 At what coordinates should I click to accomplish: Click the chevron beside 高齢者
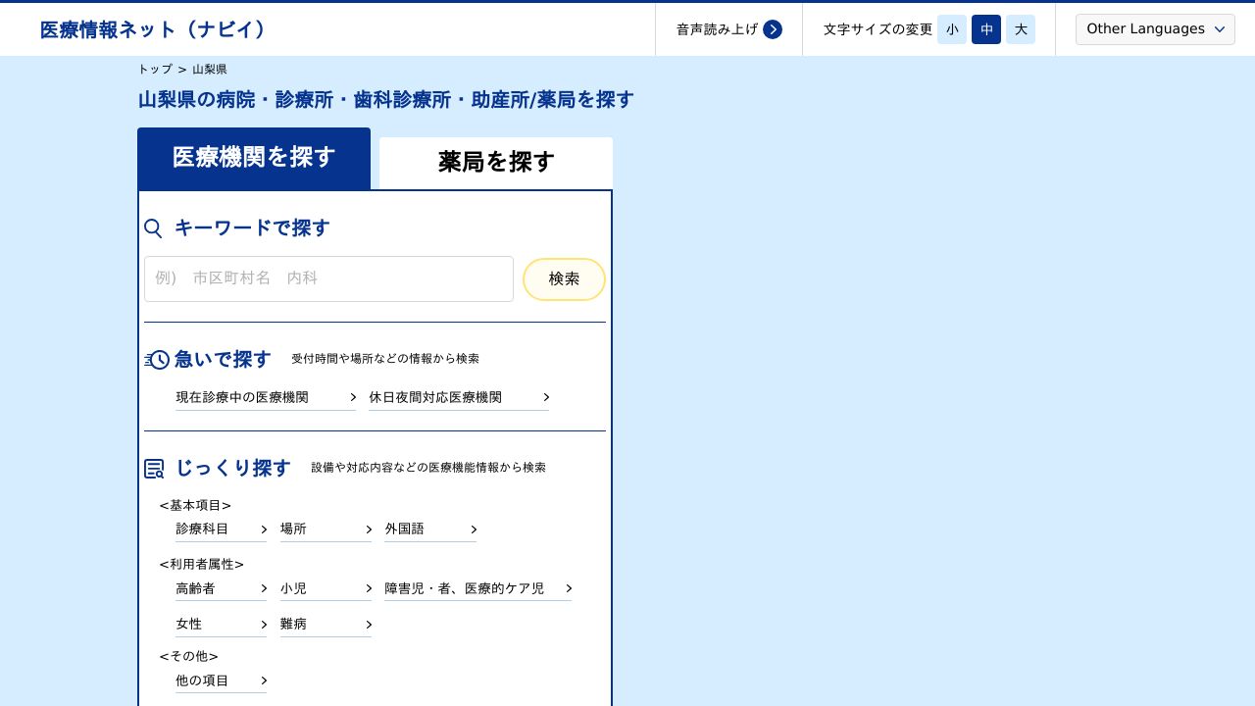click(x=263, y=588)
